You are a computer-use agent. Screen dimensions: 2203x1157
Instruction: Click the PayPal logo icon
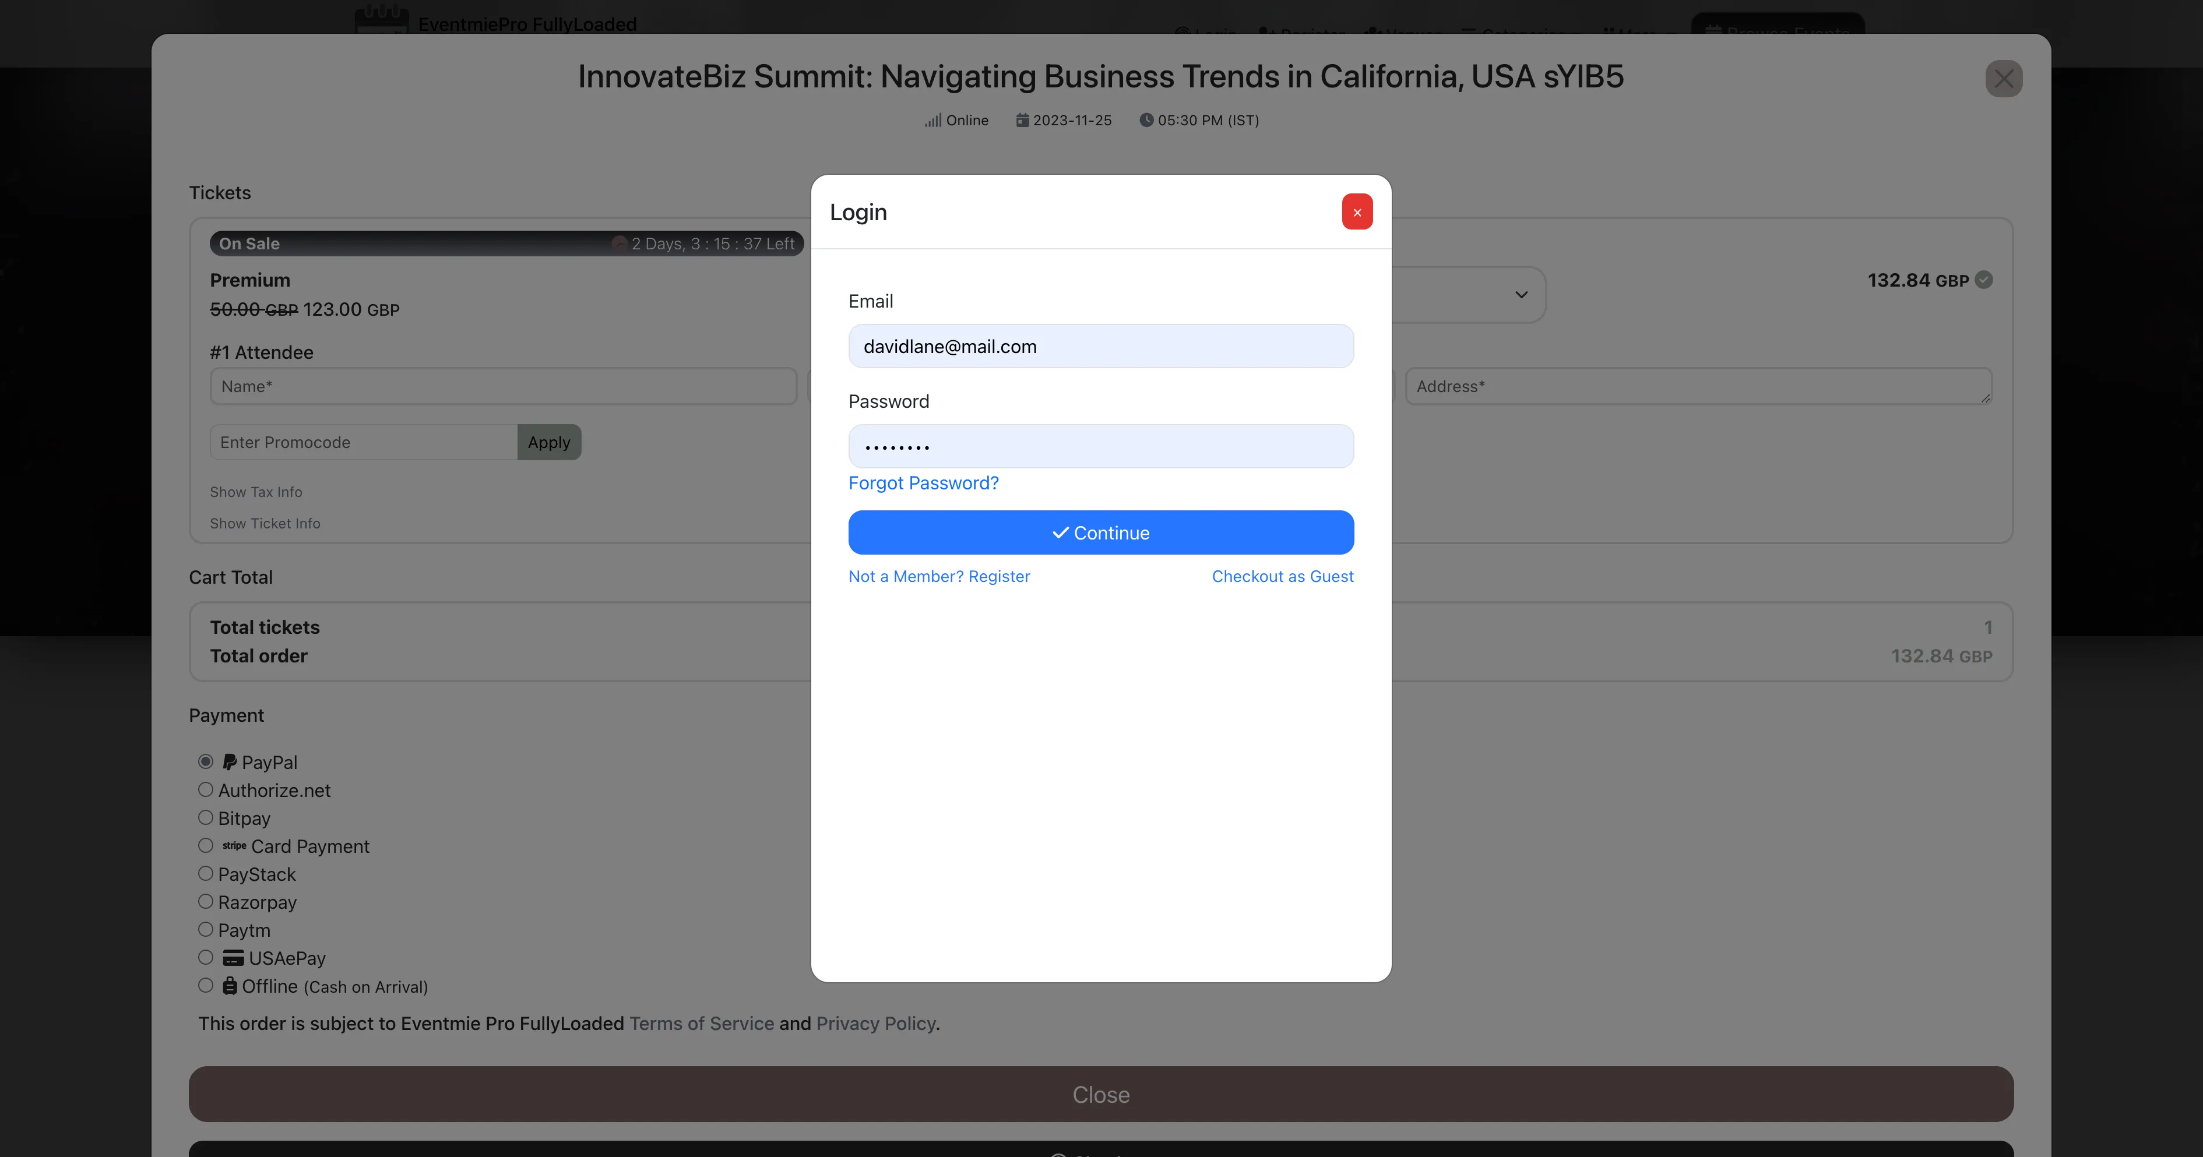[x=229, y=762]
